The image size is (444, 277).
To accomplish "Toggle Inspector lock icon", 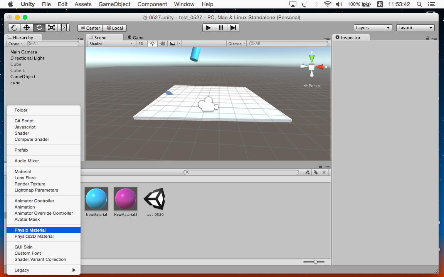I will click(x=427, y=38).
